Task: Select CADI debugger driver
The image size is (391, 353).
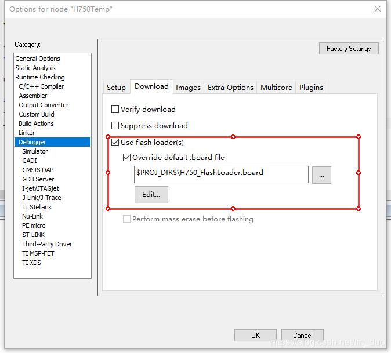Action: coord(52,161)
